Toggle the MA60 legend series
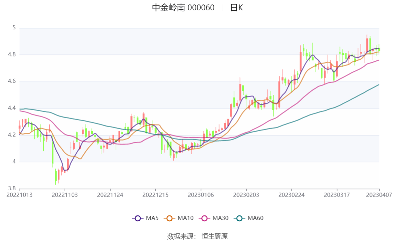This screenshot has height=241, width=395. 249,218
